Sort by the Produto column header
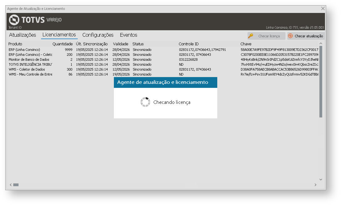 click(x=15, y=44)
